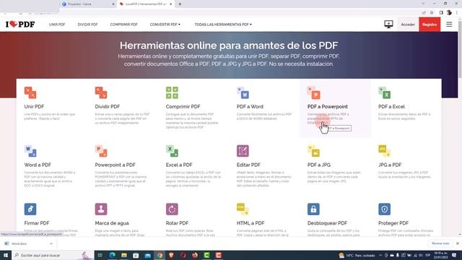Open Microsoft Edge from the taskbar
Image resolution: width=462 pixels, height=260 pixels.
pos(113,255)
